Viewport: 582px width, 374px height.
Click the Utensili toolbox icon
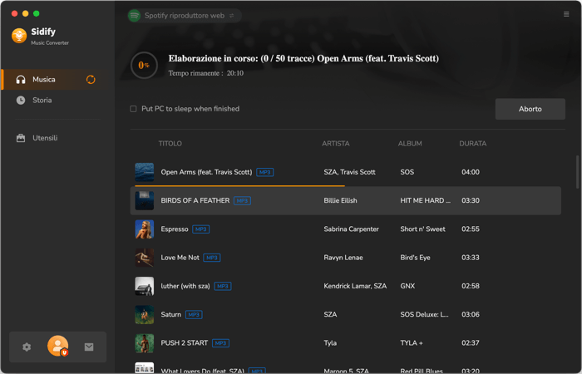click(x=21, y=138)
